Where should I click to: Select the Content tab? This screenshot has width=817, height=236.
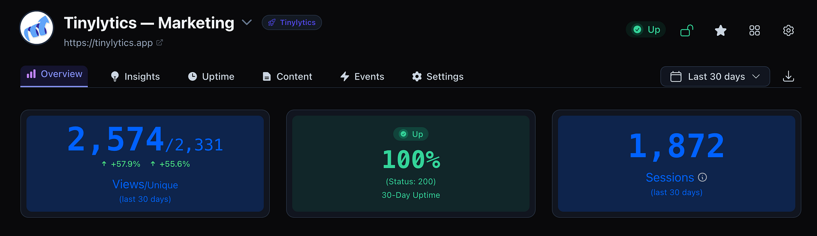[x=287, y=76]
